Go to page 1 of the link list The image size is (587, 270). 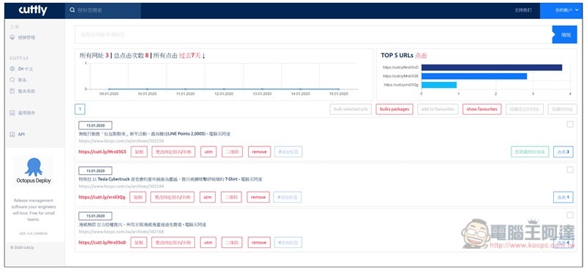(80, 109)
